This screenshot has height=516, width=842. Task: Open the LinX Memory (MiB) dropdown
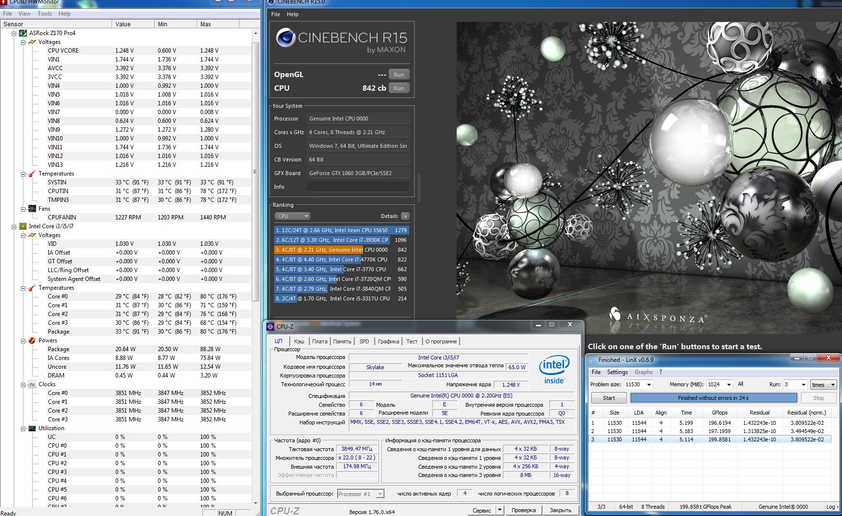729,384
